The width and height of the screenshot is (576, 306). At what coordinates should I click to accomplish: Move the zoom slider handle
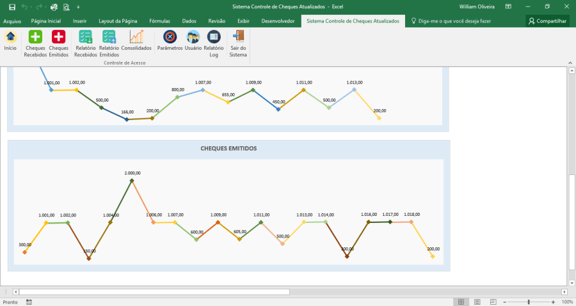click(x=529, y=302)
